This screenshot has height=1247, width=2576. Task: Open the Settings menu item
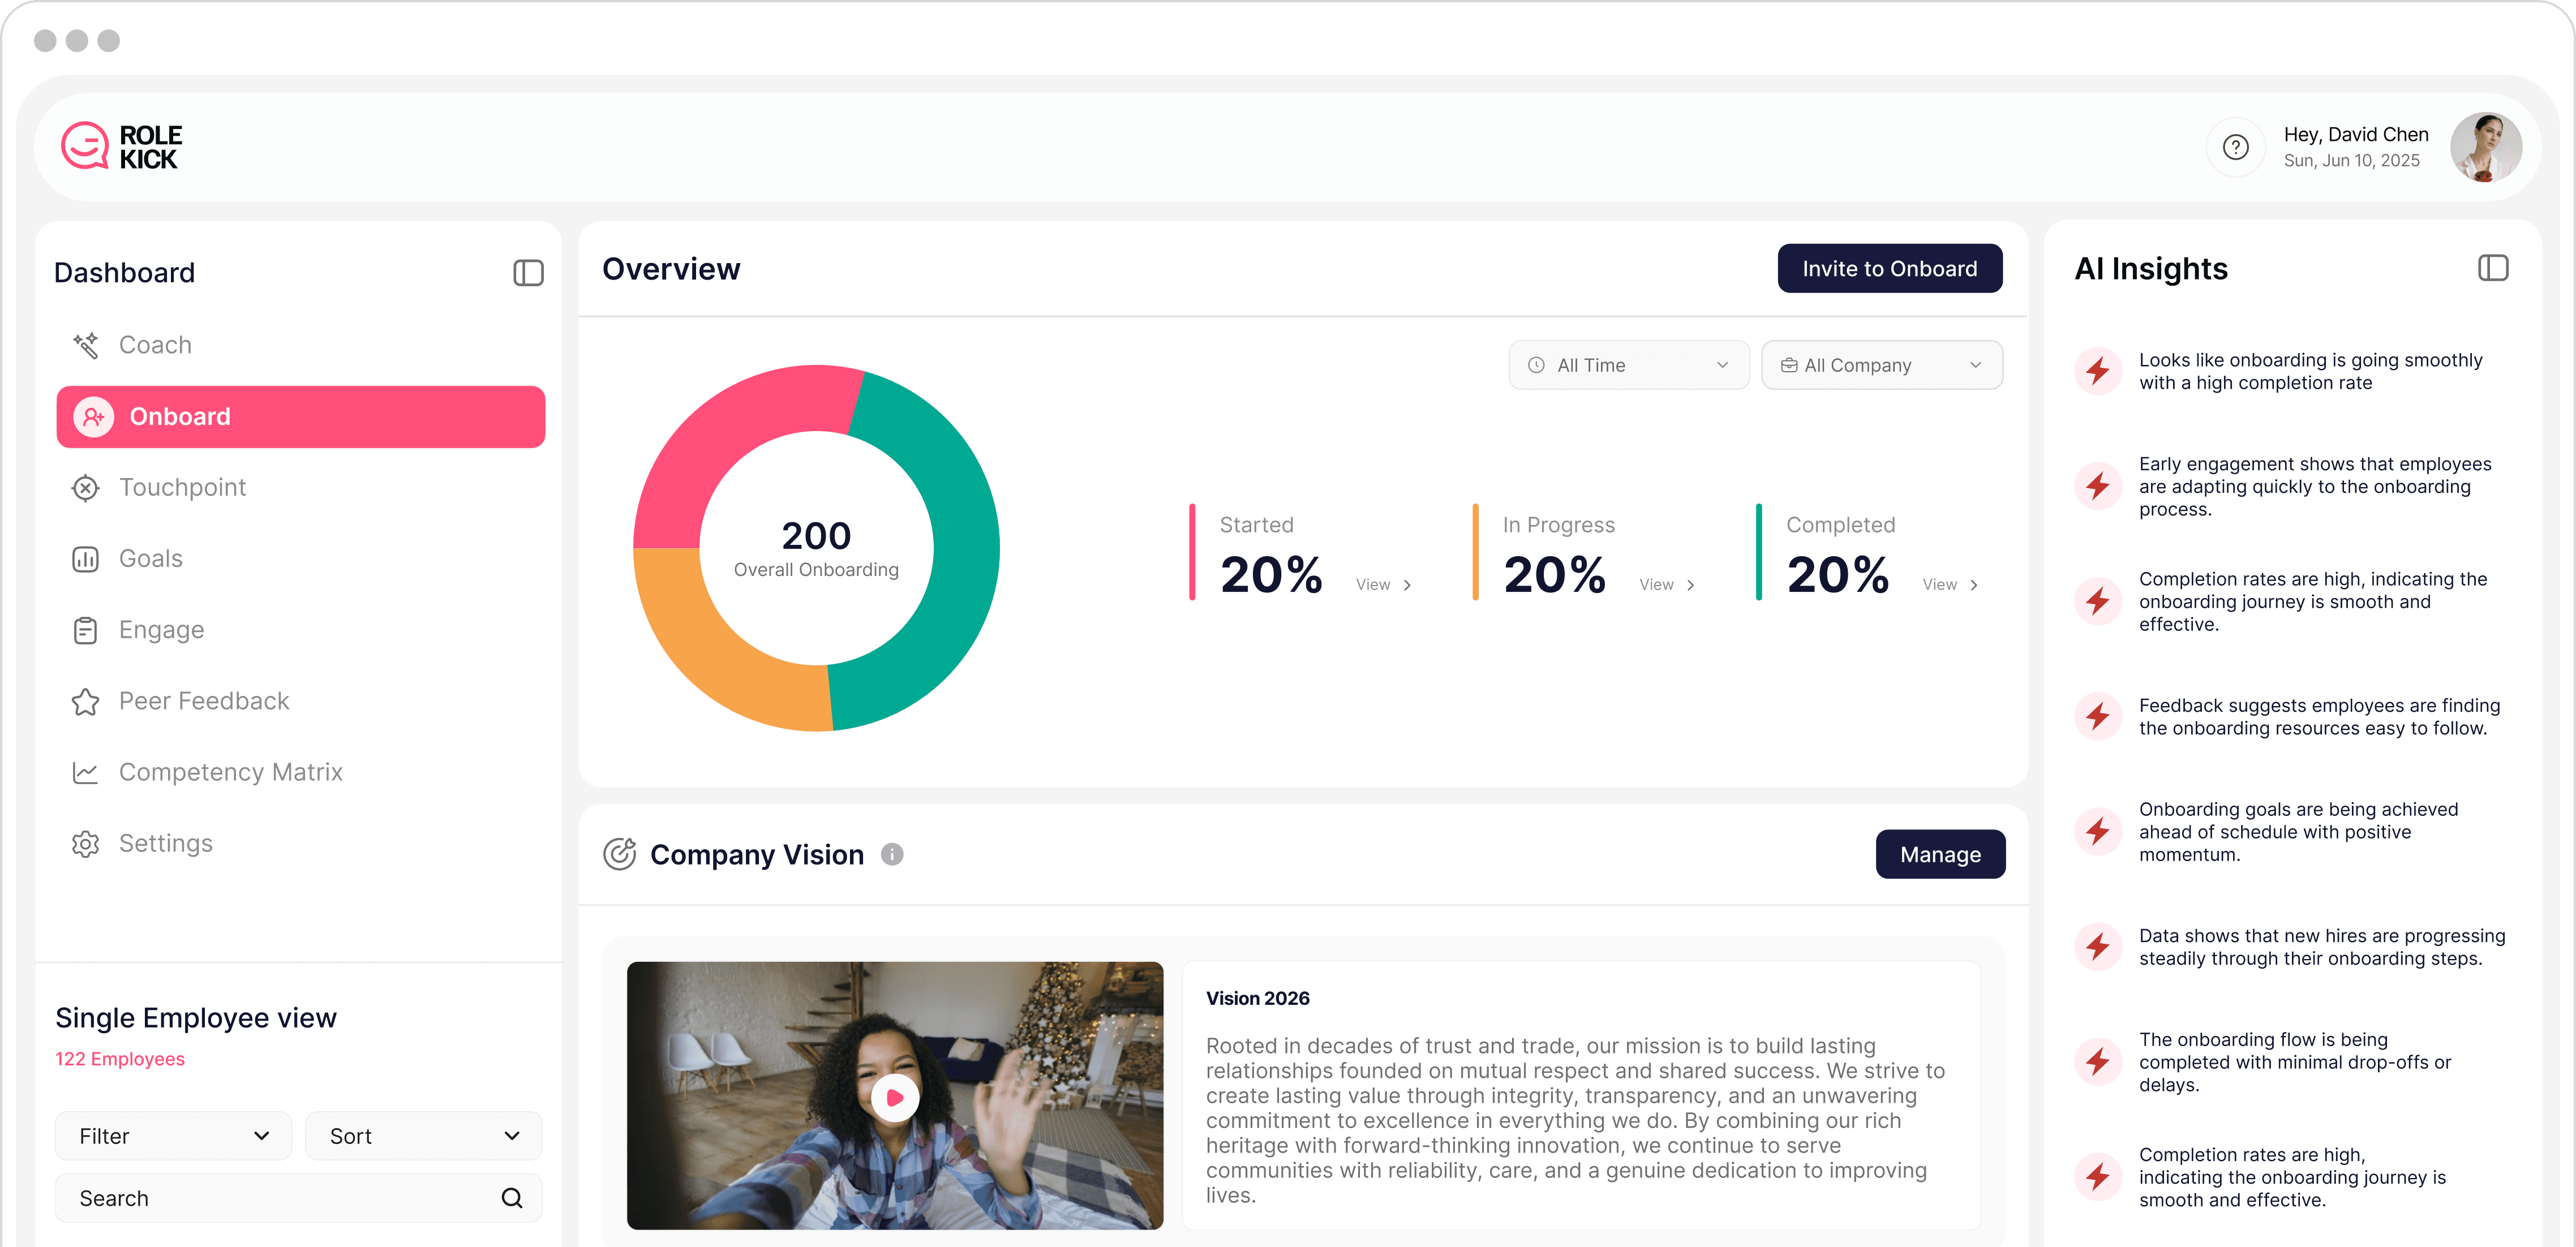tap(165, 843)
